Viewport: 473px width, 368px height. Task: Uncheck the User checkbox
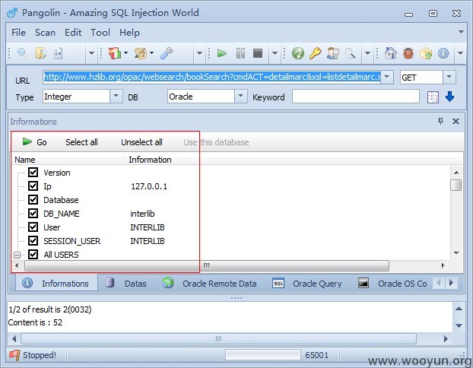(33, 227)
